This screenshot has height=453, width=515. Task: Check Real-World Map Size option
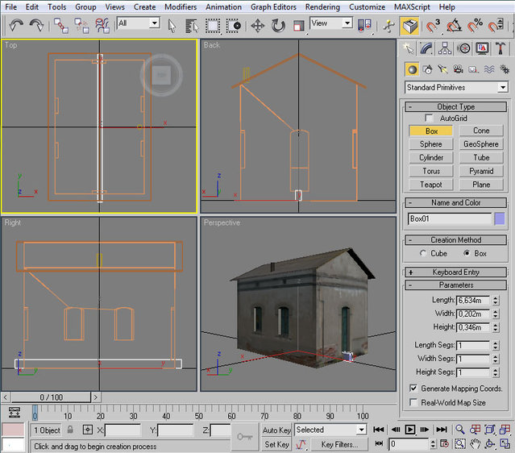[x=413, y=402]
